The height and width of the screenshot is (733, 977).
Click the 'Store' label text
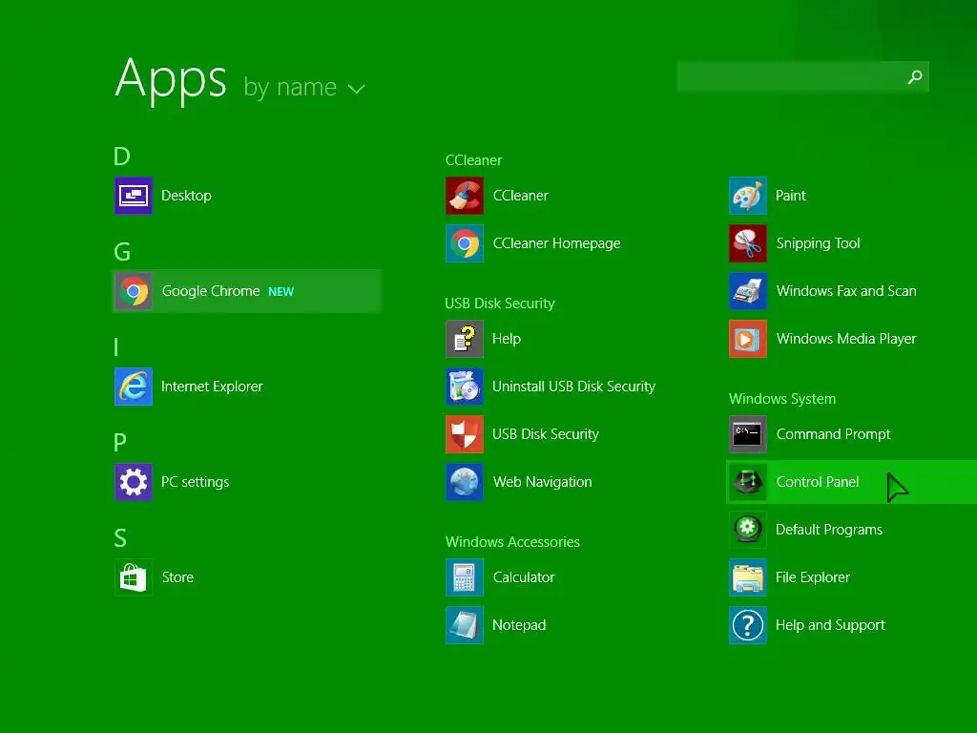[x=177, y=577]
